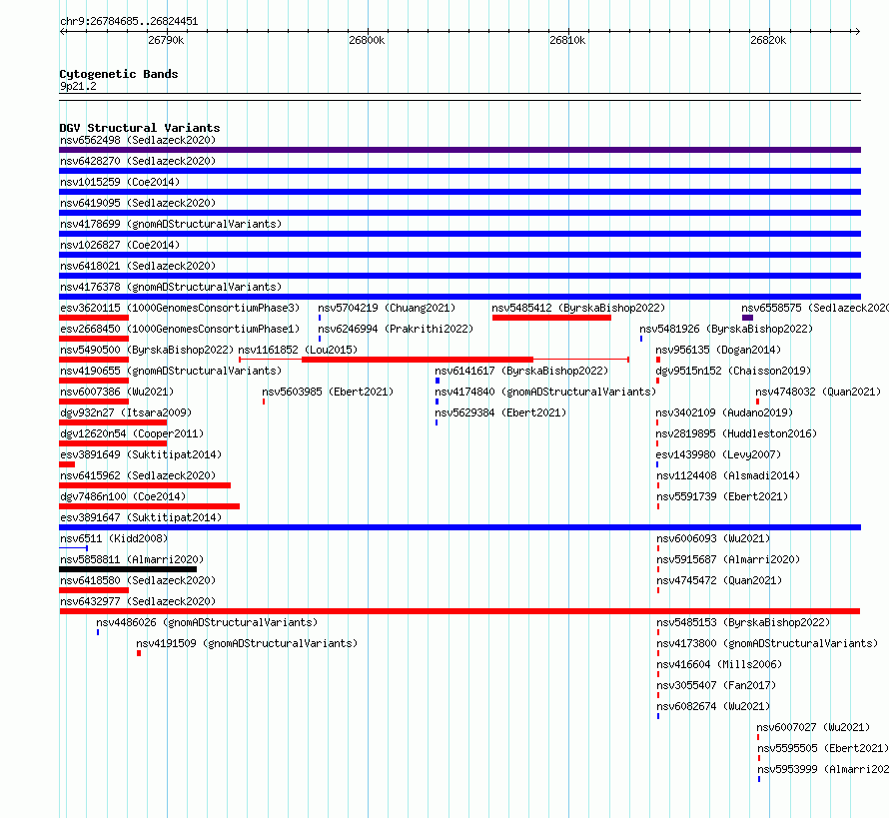This screenshot has height=818, width=889.
Task: Click nsv4486026 (gnomADStructuralVariants) label
Action: coord(207,622)
